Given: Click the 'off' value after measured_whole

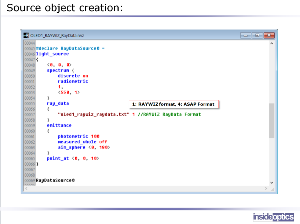Looking at the screenshot, I should (103, 142).
